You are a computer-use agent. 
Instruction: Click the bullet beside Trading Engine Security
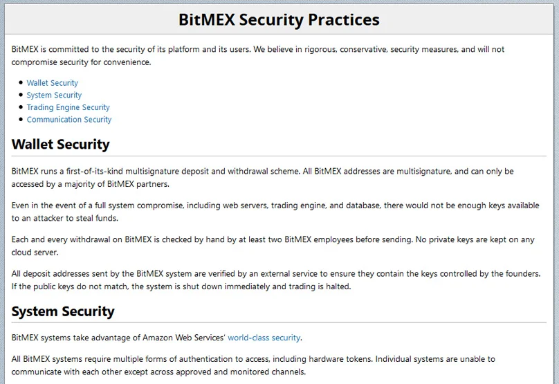[21, 107]
